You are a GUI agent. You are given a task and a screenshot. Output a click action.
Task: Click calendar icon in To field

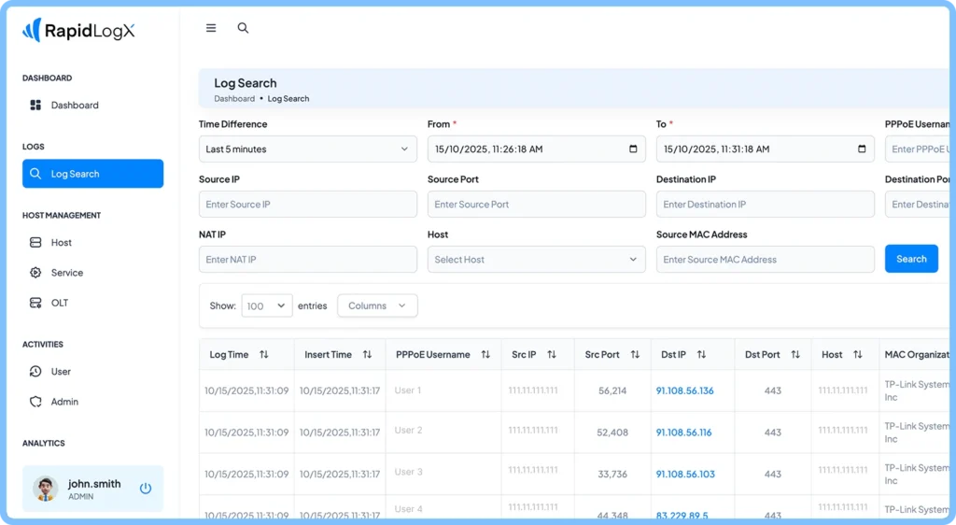(862, 149)
